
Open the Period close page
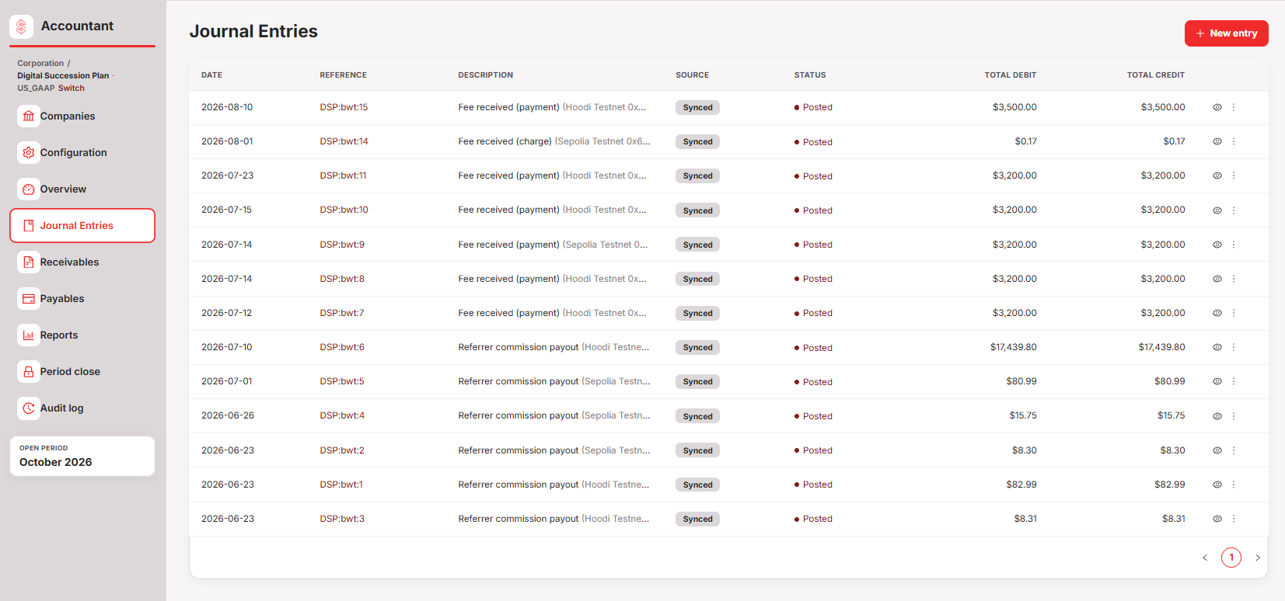point(82,371)
